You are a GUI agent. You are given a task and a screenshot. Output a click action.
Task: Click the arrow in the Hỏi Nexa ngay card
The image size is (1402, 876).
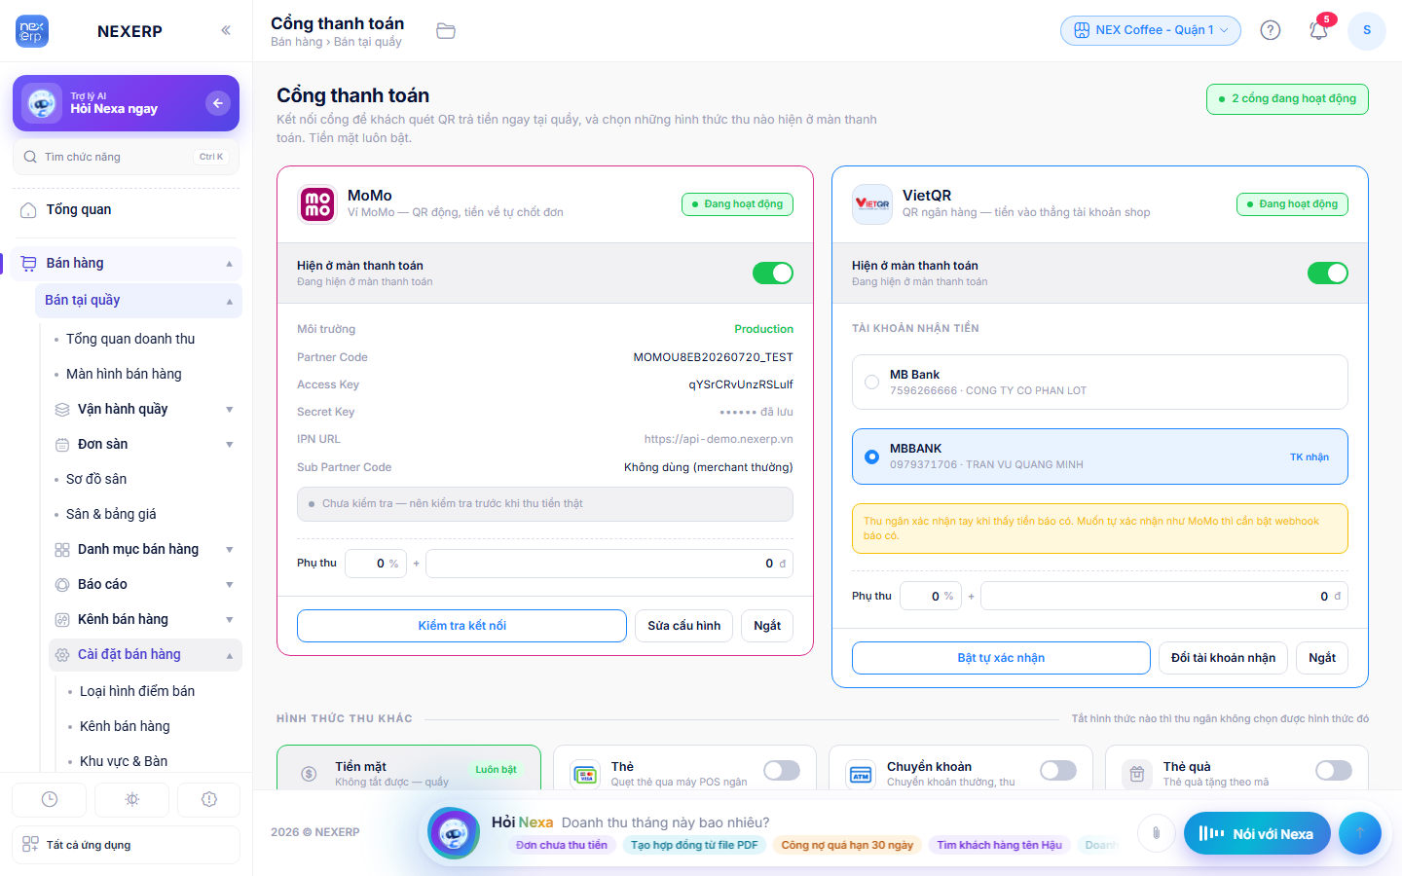click(218, 103)
